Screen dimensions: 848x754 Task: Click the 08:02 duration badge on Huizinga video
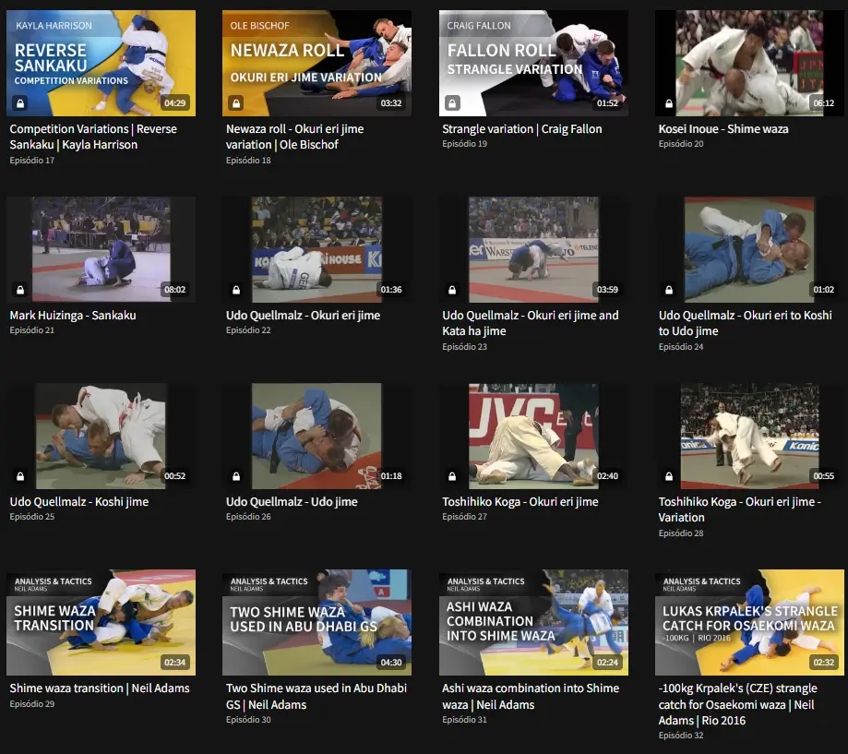point(174,290)
